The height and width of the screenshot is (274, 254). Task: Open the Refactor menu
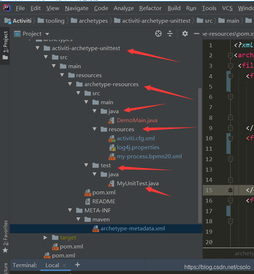(150, 8)
